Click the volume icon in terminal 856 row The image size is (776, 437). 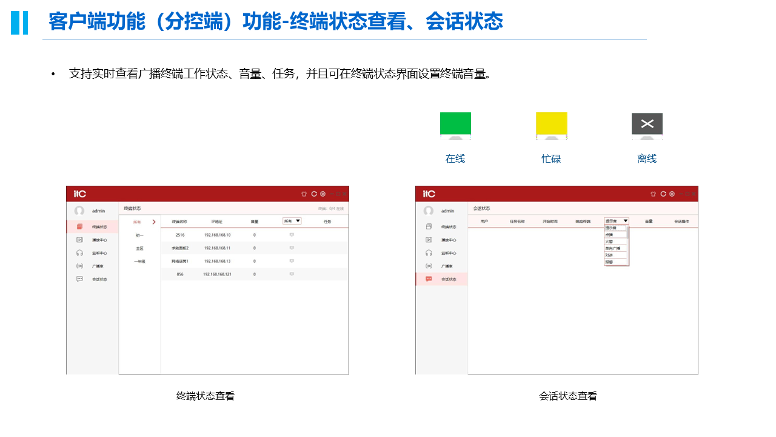(x=292, y=274)
